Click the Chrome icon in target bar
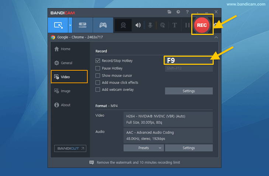Viewport: 269px width, 176px height. click(x=53, y=37)
